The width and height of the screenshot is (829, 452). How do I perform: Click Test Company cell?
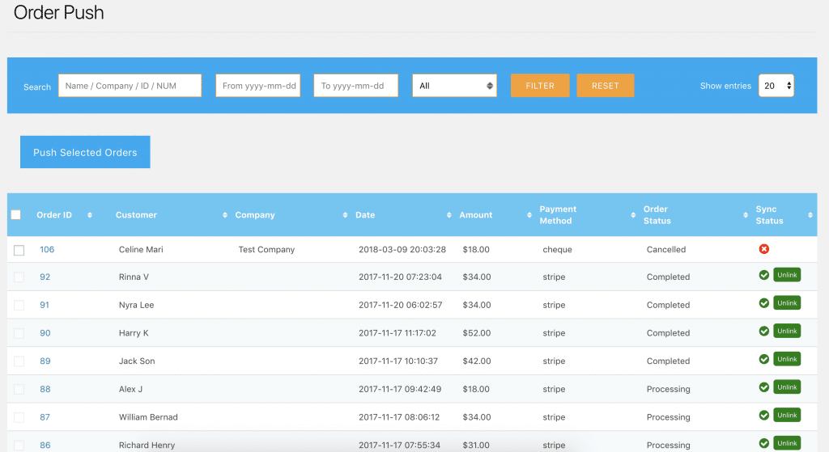[x=266, y=249]
